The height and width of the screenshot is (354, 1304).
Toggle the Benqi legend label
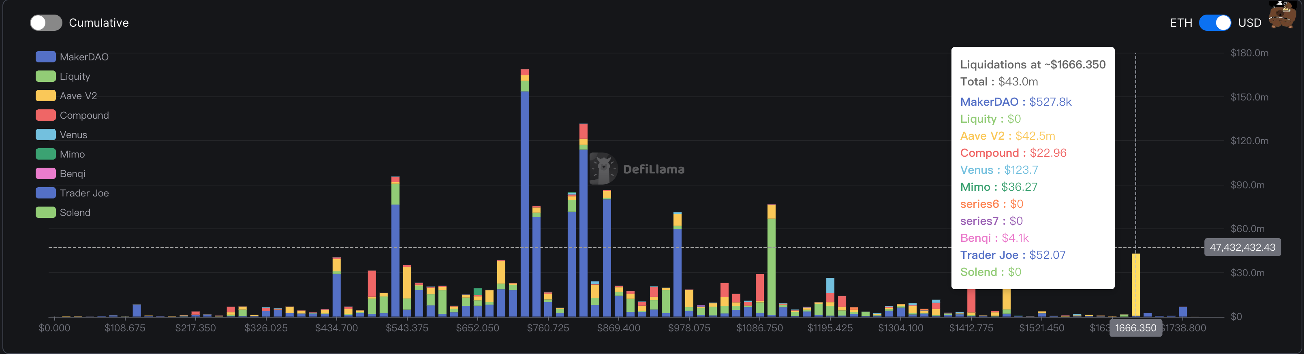[73, 173]
